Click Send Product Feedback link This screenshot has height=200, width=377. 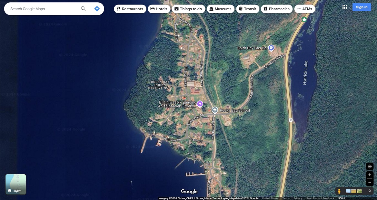(320, 198)
